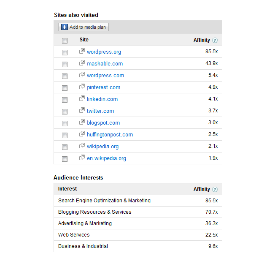
Task: Open external link icon for pinterest.com
Action: [x=82, y=87]
